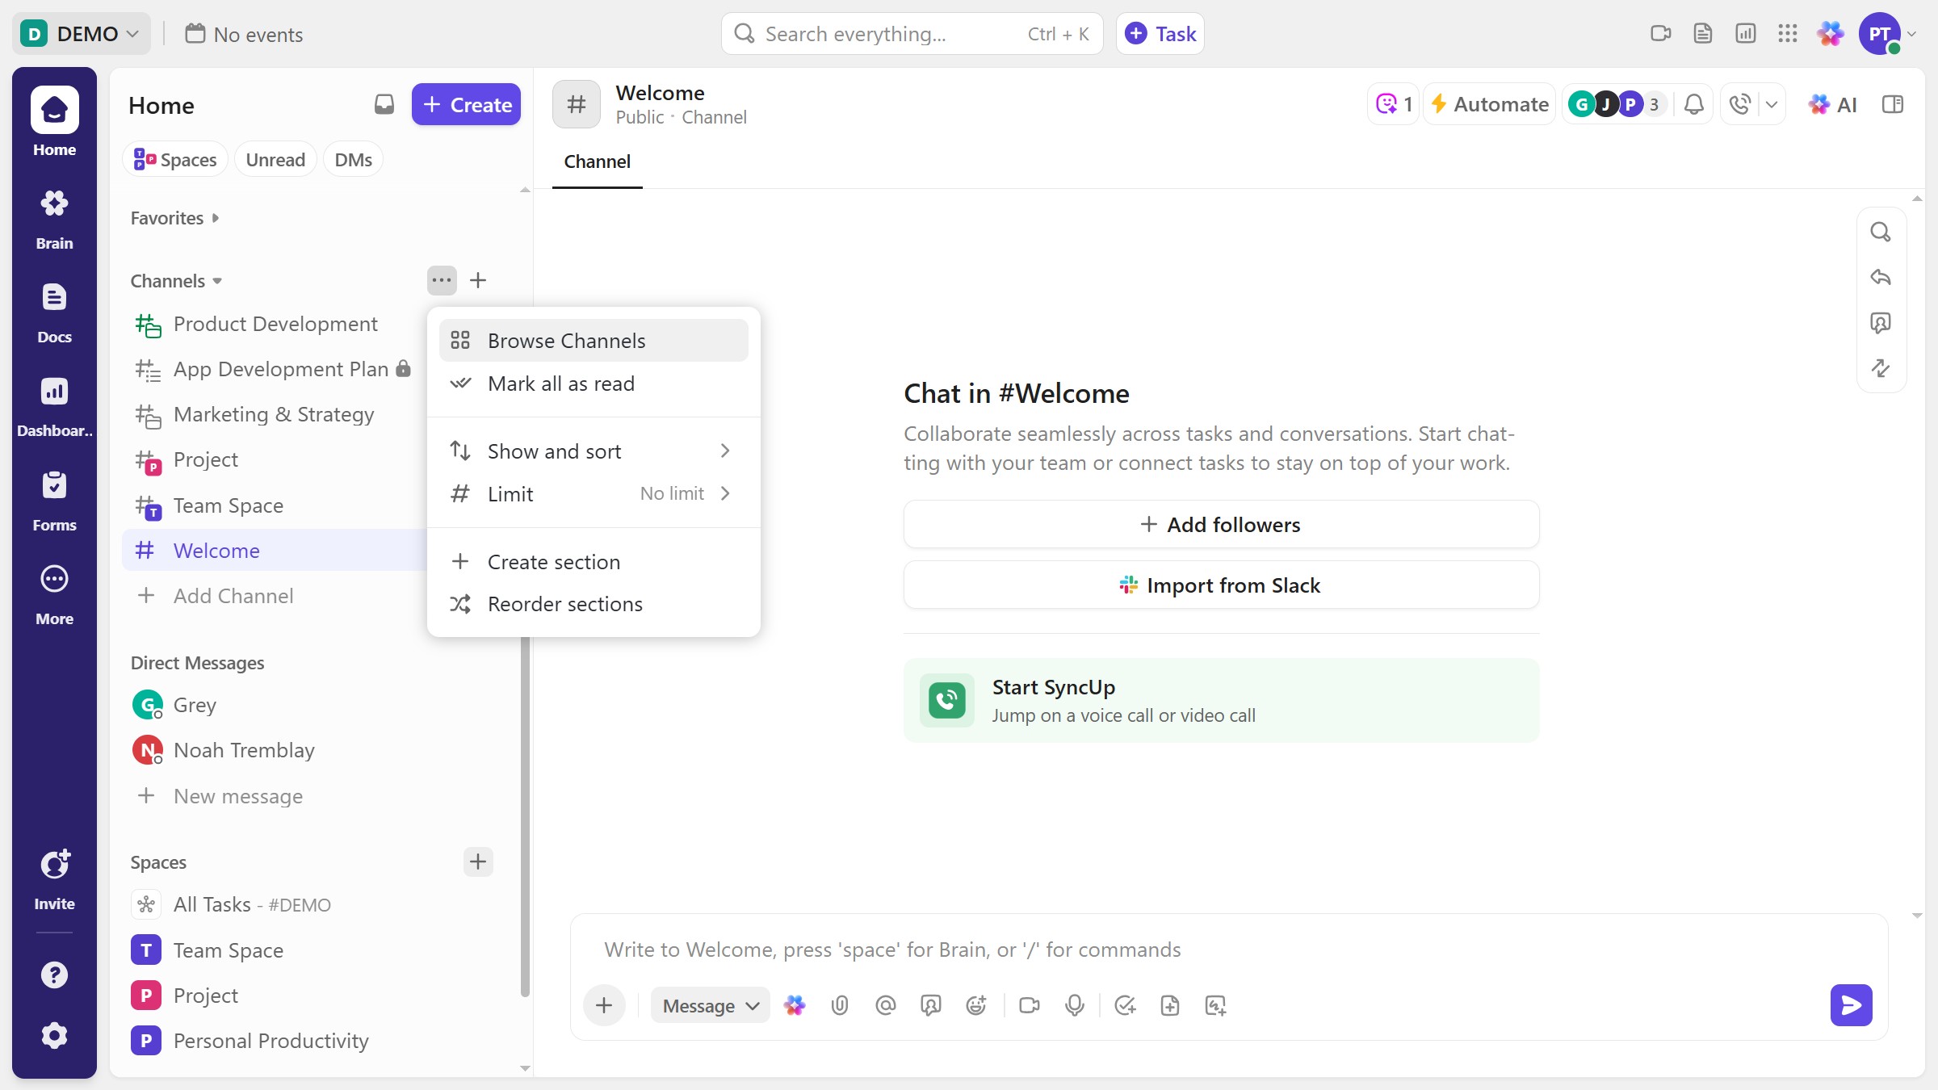1938x1090 pixels.
Task: Expand the Favorites section
Action: point(174,218)
